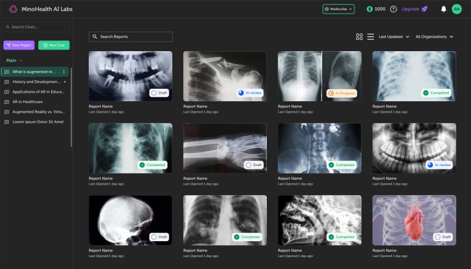Open the wrist and forearm X-ray thumbnail
The image size is (471, 269).
(225, 148)
